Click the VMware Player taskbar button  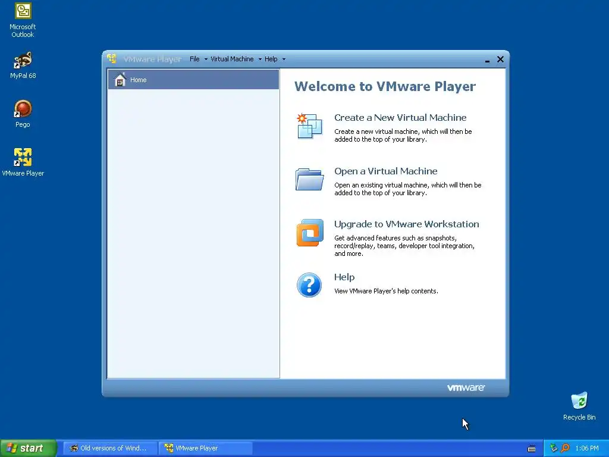coord(205,448)
